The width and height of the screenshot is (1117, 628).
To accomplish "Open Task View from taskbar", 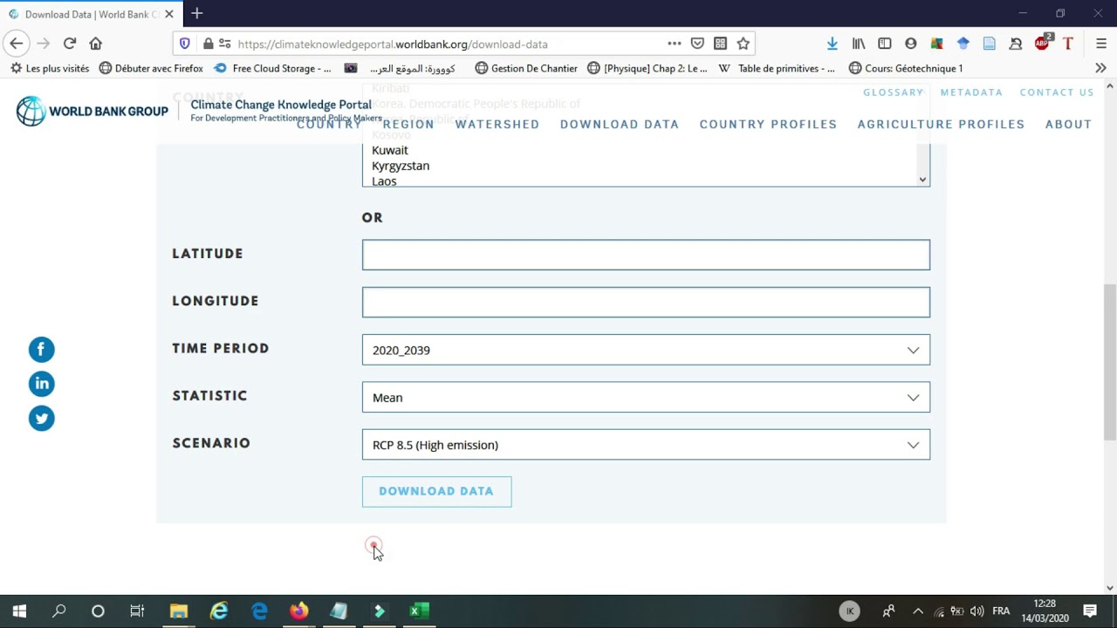I will [x=137, y=611].
